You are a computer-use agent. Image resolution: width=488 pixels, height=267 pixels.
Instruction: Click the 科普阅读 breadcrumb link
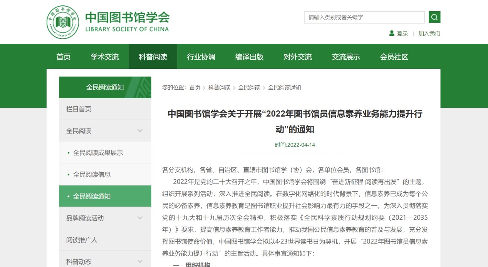point(219,88)
